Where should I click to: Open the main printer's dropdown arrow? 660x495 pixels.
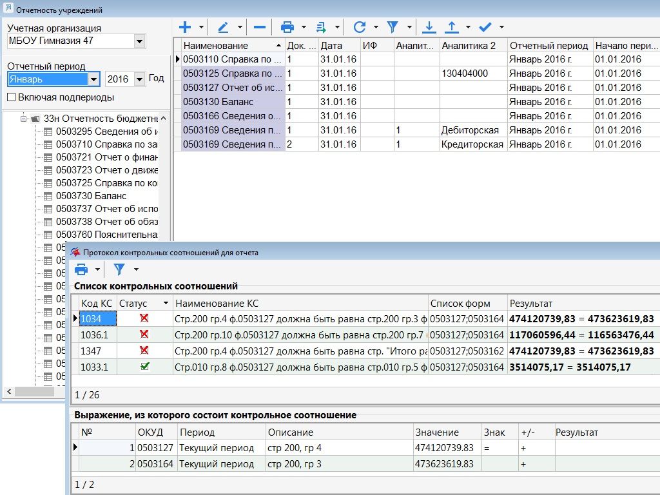coord(304,27)
